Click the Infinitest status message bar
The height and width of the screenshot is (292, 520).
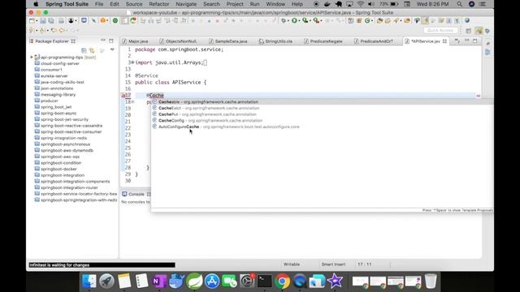pyautogui.click(x=102, y=265)
